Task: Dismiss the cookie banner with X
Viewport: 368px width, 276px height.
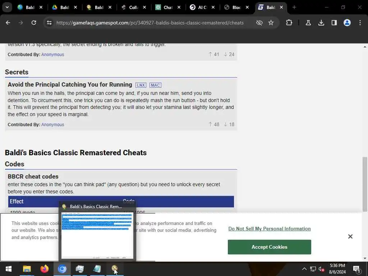Action: pyautogui.click(x=350, y=236)
